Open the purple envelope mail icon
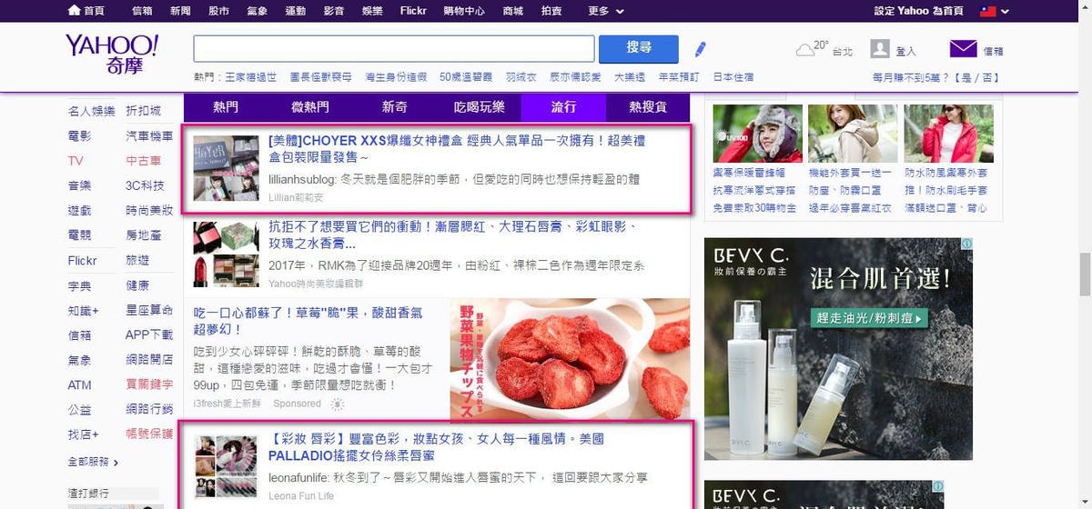 [x=963, y=49]
